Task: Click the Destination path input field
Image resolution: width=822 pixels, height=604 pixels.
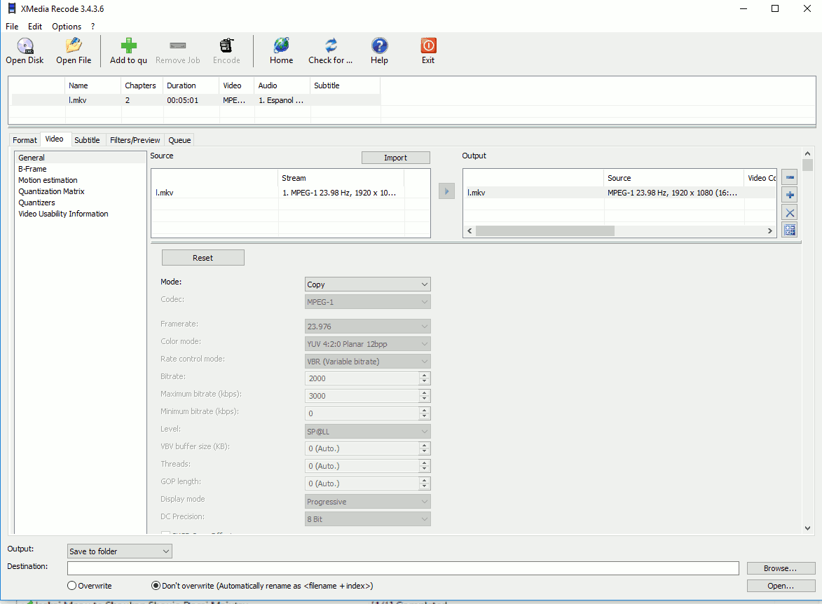Action: pyautogui.click(x=403, y=568)
